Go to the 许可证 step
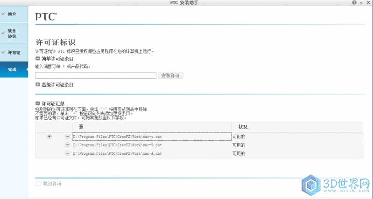The width and height of the screenshot is (373, 199). point(14,53)
